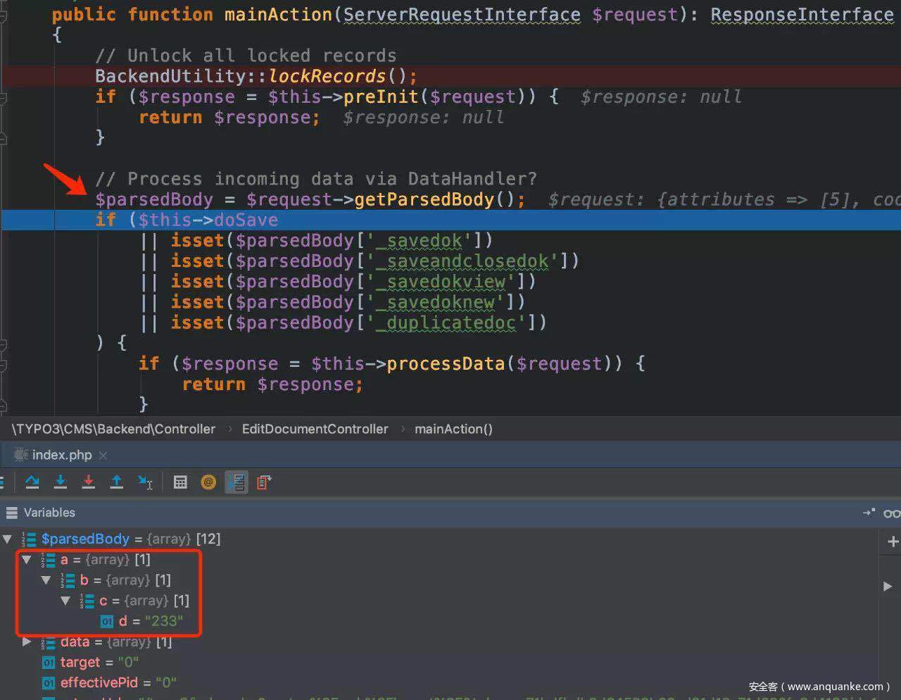This screenshot has height=700, width=901.
Task: Click the Step Over debugger icon
Action: pos(32,482)
